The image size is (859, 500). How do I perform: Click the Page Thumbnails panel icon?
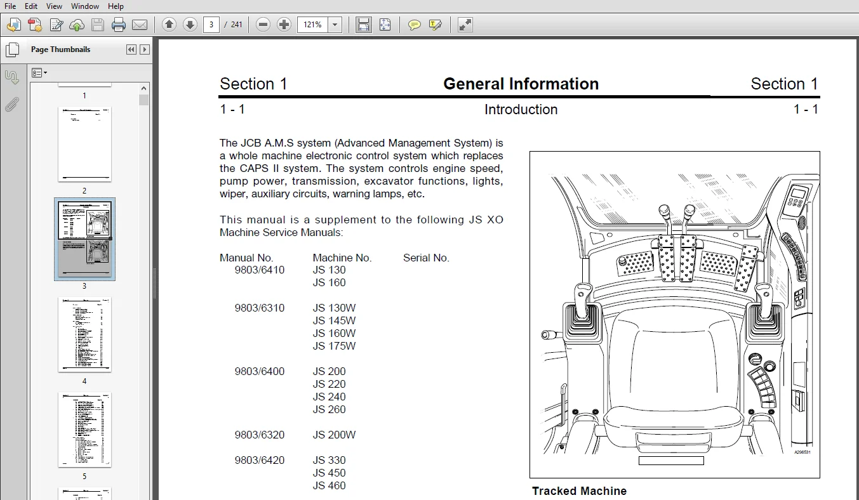[12, 49]
